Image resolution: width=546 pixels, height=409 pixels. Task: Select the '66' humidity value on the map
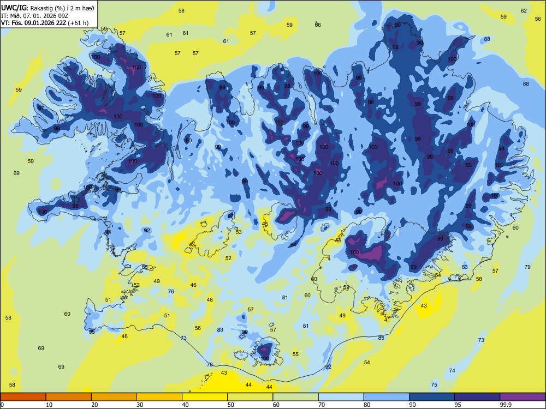click(x=318, y=25)
